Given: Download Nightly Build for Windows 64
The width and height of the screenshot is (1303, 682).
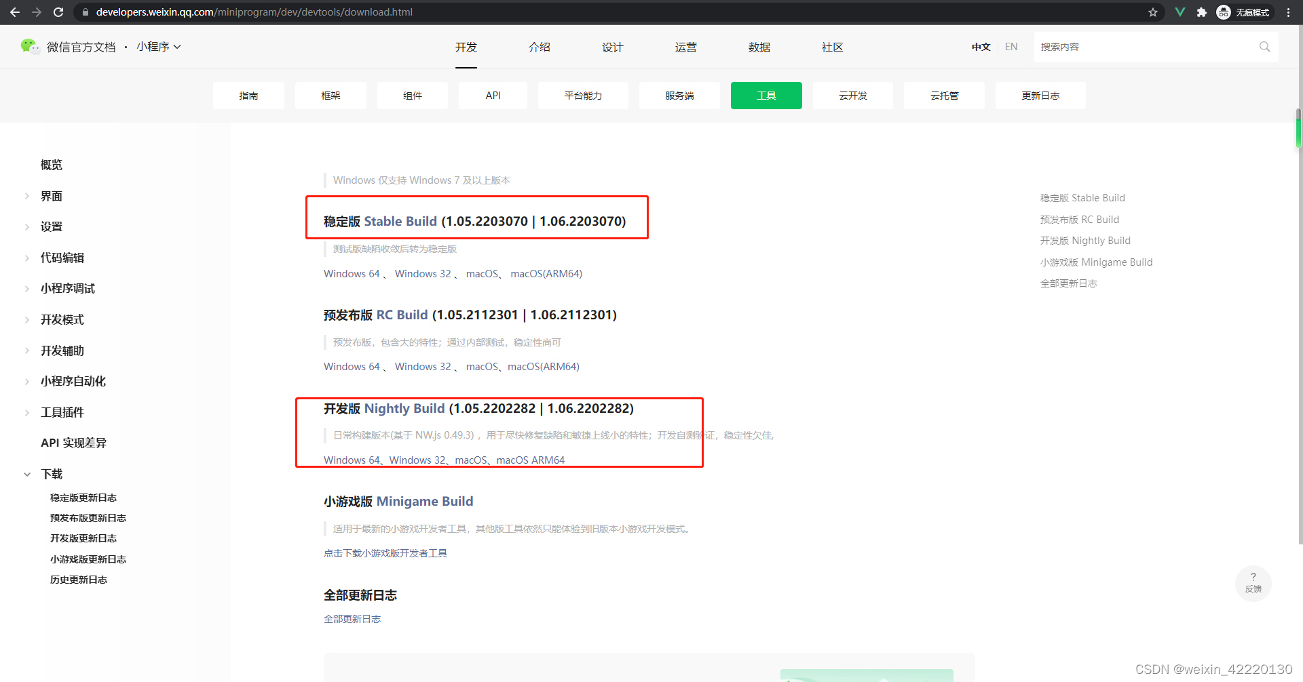Looking at the screenshot, I should coord(352,460).
